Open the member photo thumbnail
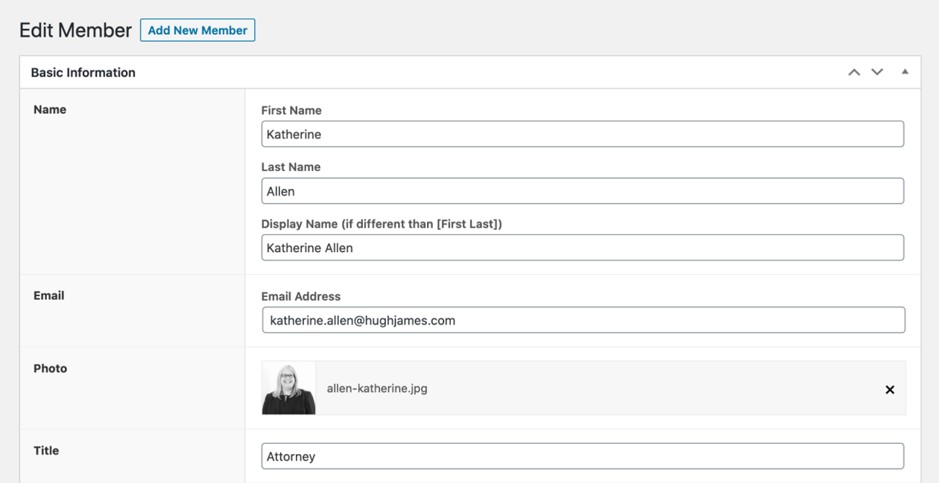The height and width of the screenshot is (483, 939). pos(289,388)
